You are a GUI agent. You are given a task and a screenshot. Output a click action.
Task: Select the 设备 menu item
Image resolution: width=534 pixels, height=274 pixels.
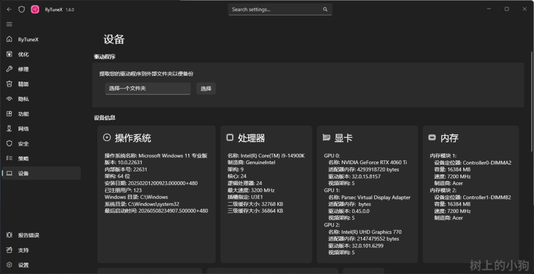point(41,173)
